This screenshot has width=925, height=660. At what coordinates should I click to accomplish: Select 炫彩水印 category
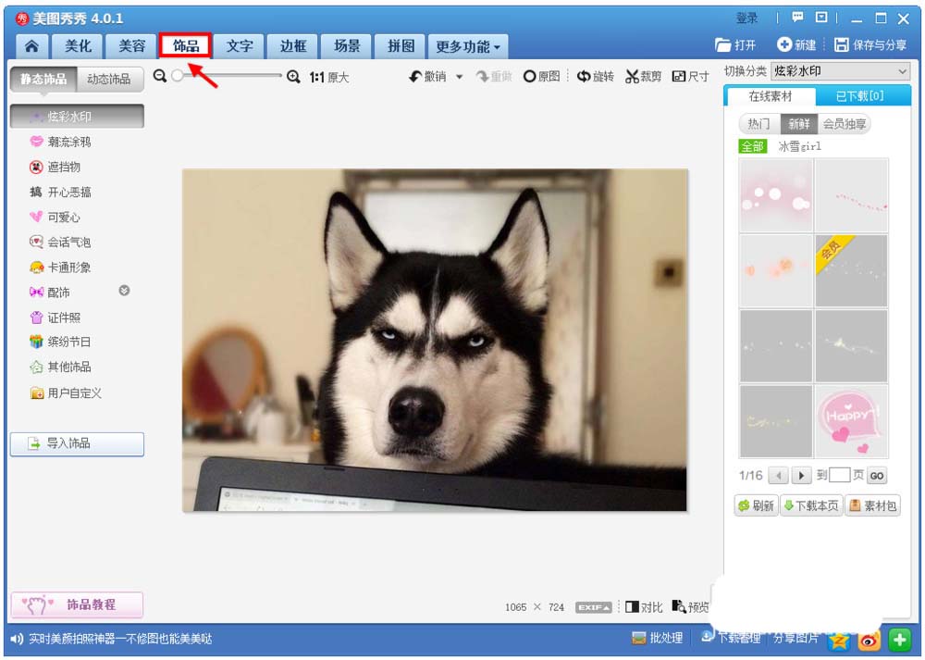(78, 117)
